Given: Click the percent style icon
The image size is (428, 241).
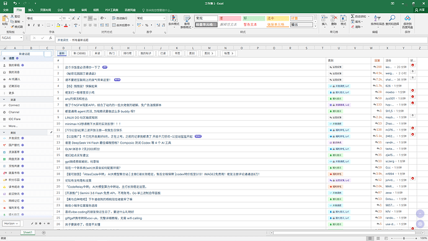Looking at the screenshot, I should tap(146, 25).
